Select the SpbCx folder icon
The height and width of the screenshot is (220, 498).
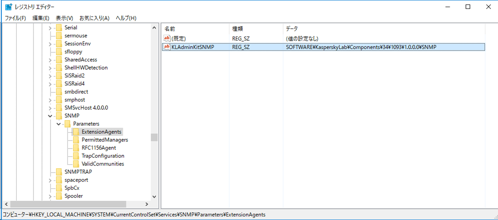[x=59, y=188]
